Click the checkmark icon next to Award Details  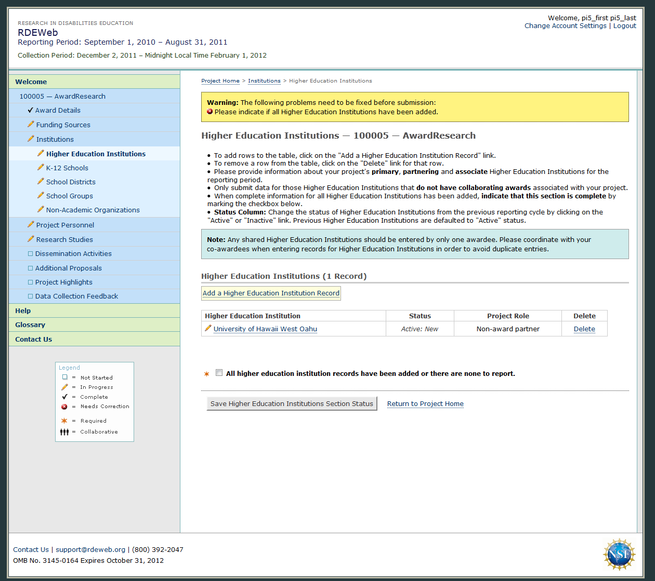31,110
